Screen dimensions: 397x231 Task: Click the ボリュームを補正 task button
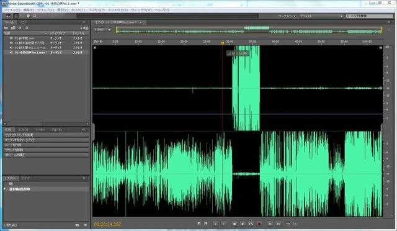pyautogui.click(x=46, y=155)
